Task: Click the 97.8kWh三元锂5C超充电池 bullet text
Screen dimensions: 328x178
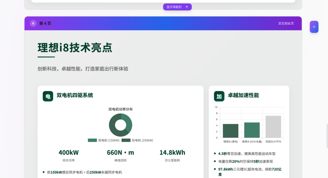Action: (250, 172)
